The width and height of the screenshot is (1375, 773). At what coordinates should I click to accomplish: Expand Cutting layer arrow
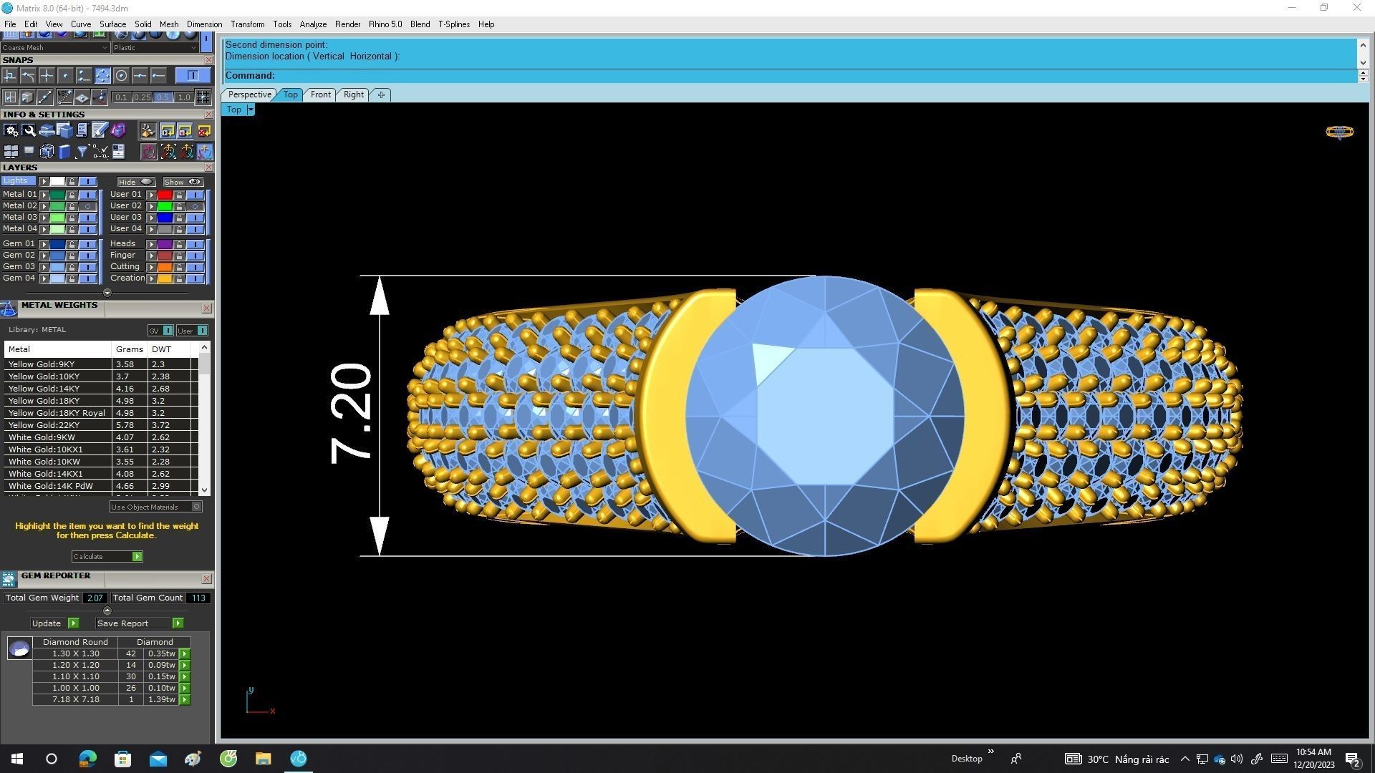pyautogui.click(x=151, y=267)
